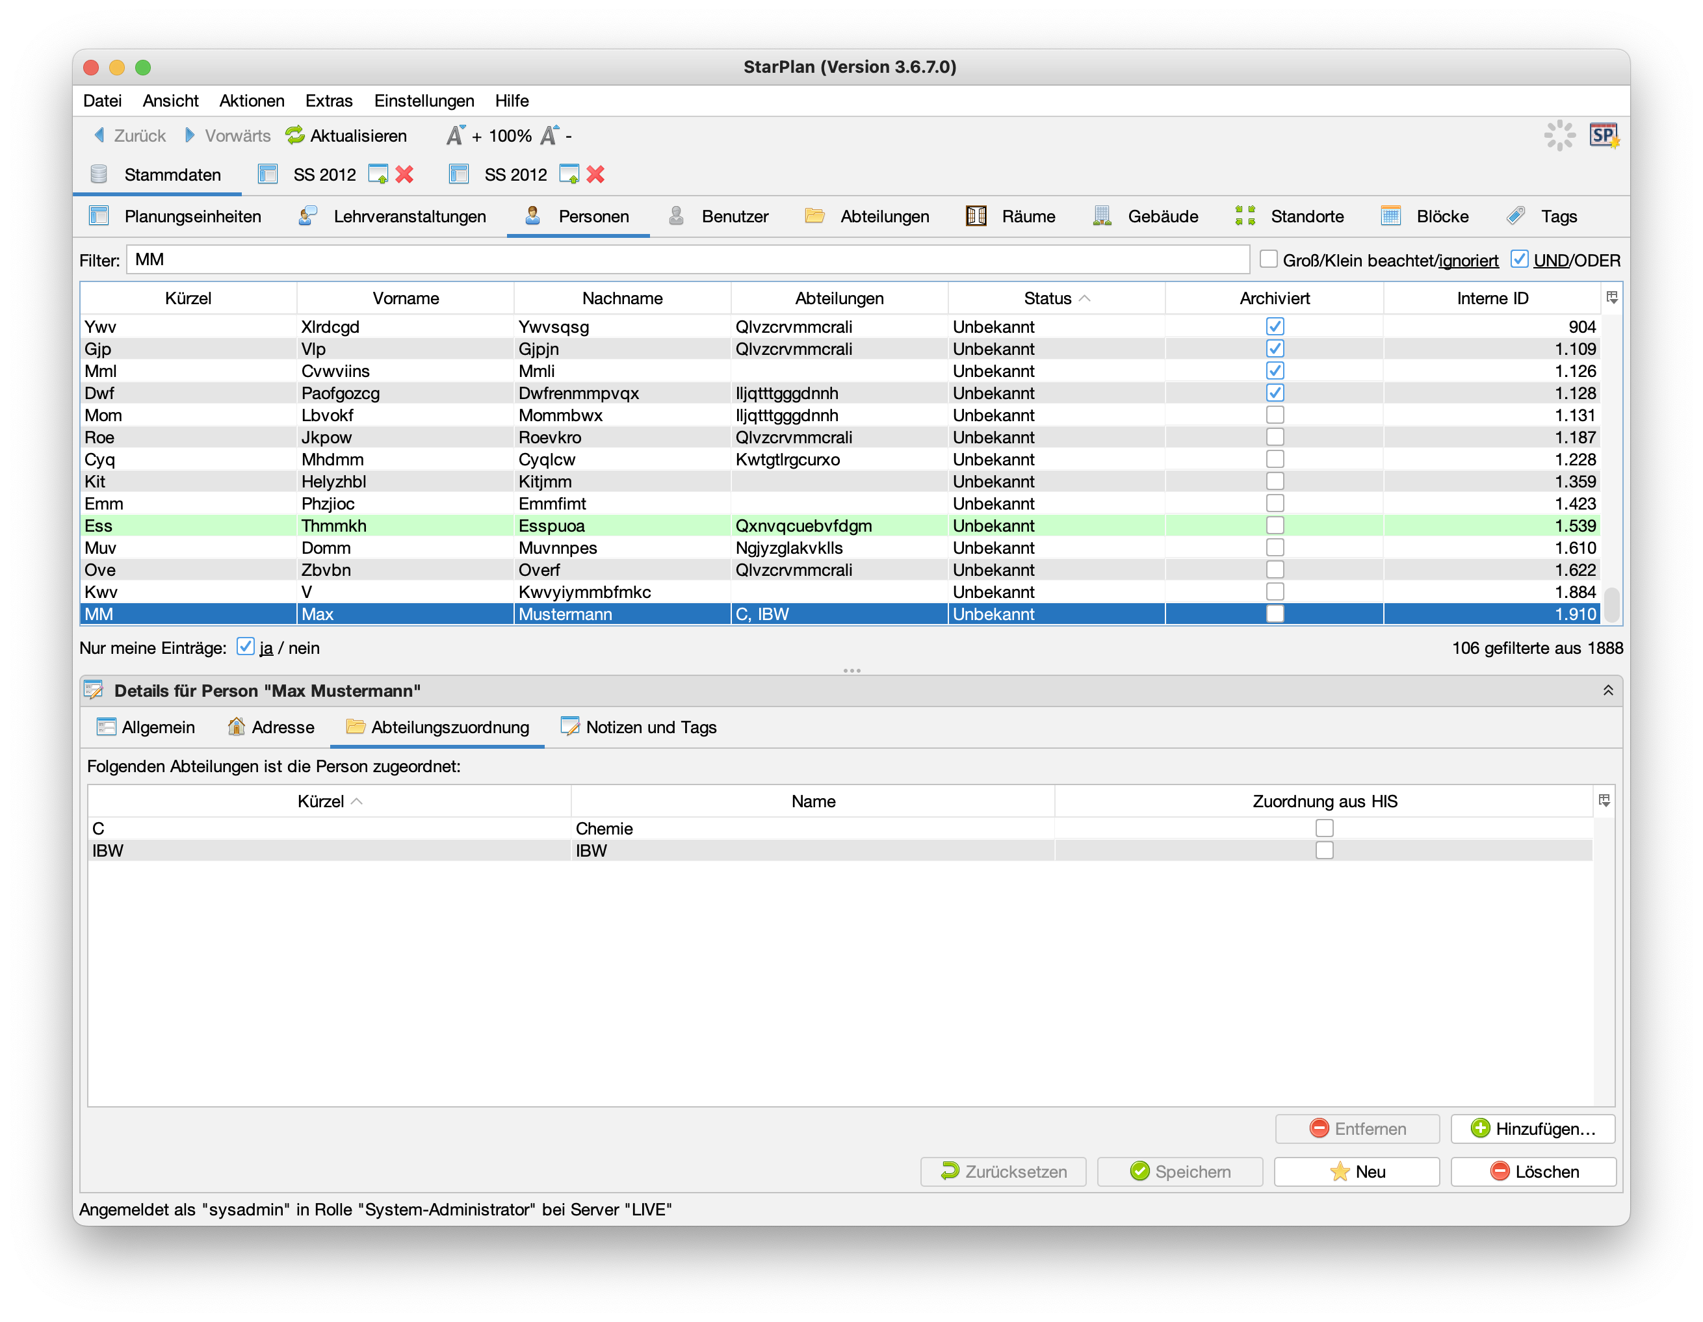Enable Groß/Klein beachtet checkbox

click(x=1269, y=259)
